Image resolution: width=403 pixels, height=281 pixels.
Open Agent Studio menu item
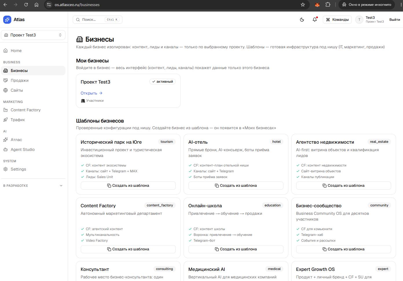pyautogui.click(x=33, y=149)
